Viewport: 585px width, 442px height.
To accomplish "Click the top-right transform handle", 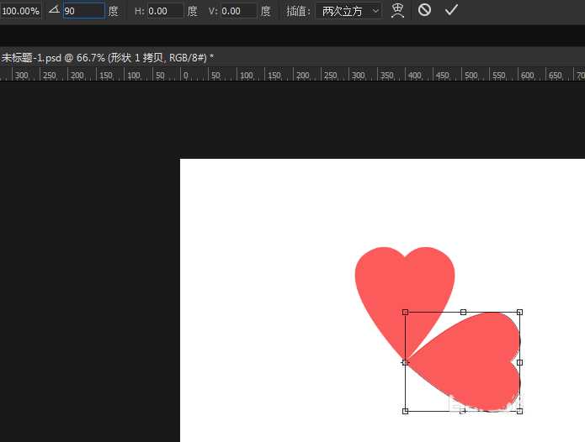I will [x=519, y=312].
